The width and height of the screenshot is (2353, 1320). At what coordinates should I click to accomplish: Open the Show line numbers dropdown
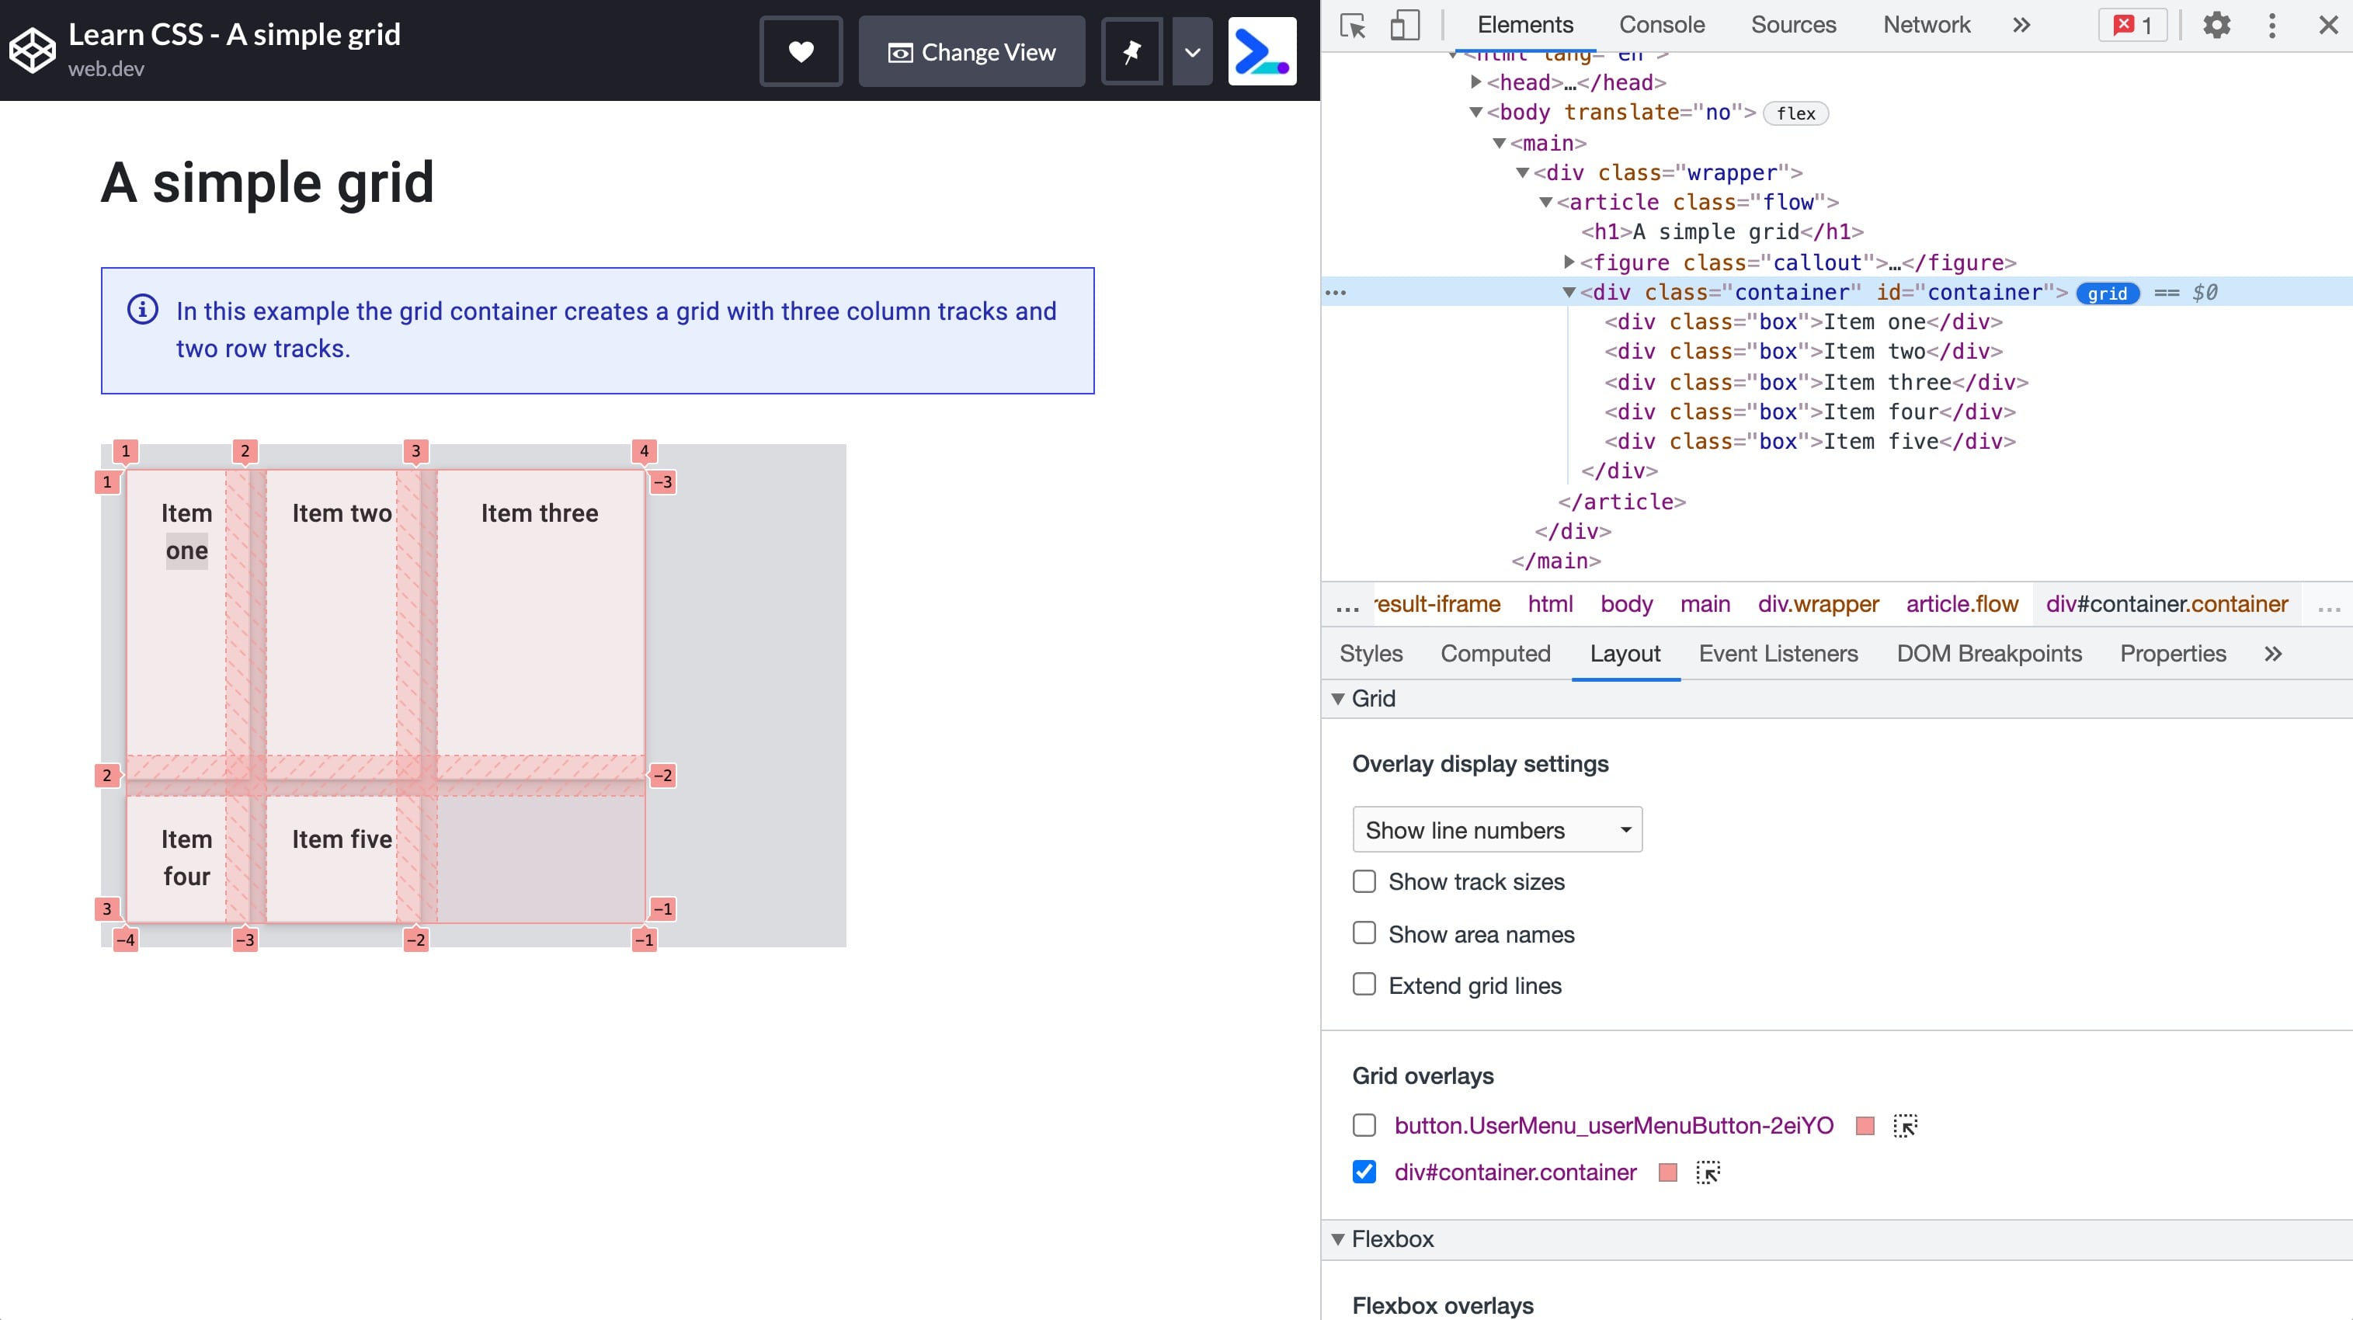(1495, 828)
